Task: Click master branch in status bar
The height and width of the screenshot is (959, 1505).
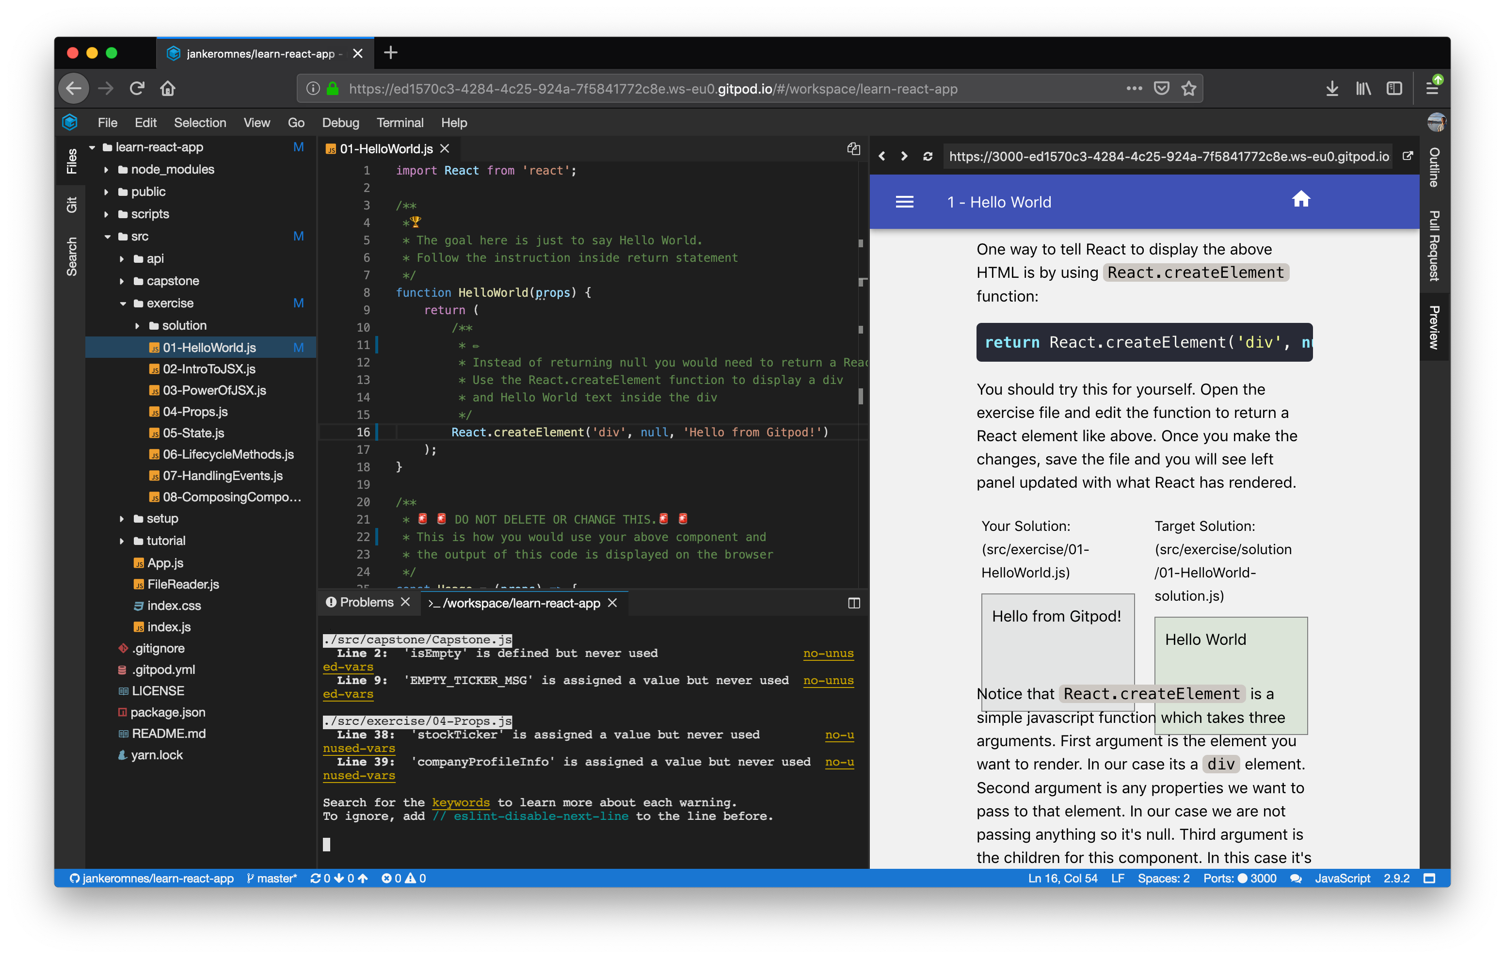Action: [272, 879]
